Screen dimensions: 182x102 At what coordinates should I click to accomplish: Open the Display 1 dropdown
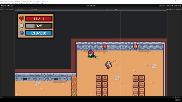[x=13, y=10]
